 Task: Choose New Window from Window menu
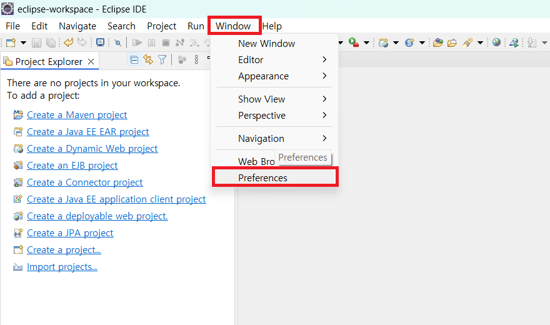point(274,44)
